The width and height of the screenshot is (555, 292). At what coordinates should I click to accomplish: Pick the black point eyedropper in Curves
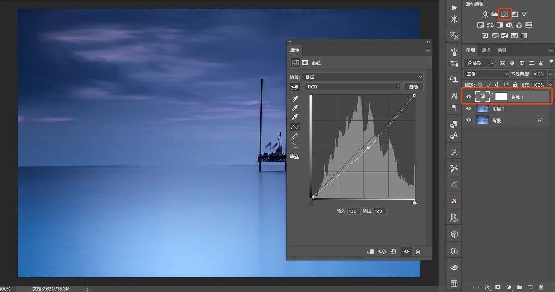[295, 99]
